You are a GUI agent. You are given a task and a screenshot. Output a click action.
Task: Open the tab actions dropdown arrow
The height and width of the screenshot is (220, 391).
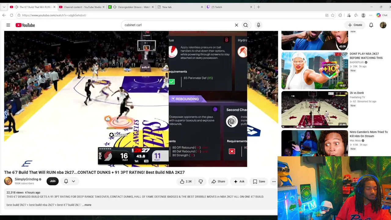tap(4, 7)
